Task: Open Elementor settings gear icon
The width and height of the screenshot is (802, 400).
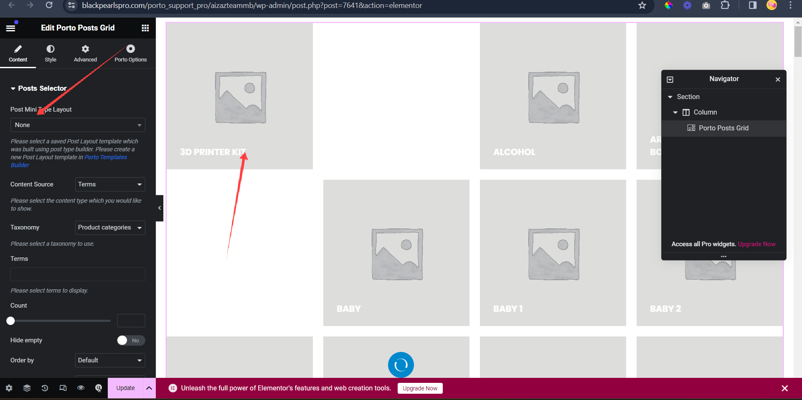Action: (9, 388)
